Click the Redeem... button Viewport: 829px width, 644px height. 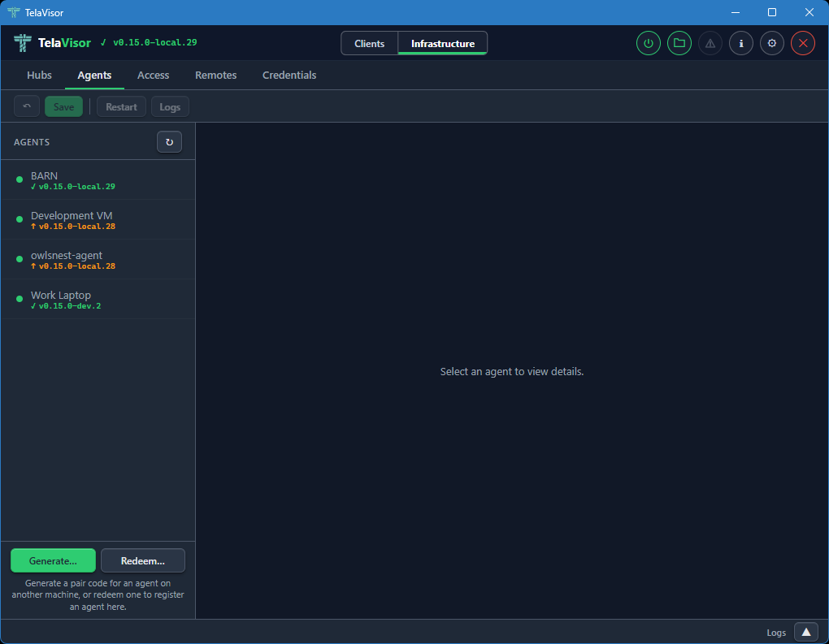point(143,560)
